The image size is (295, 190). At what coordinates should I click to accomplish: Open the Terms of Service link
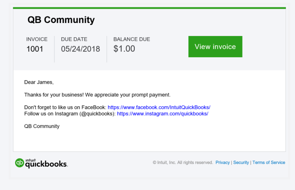(269, 163)
